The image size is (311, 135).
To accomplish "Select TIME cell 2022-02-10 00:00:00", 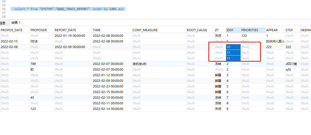I will click(112, 97).
